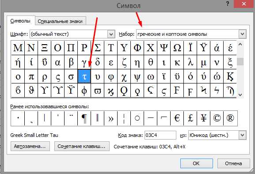Select the small lambda λ symbol
Image resolution: width=255 pixels, height=174 pixels.
[x=190, y=62]
